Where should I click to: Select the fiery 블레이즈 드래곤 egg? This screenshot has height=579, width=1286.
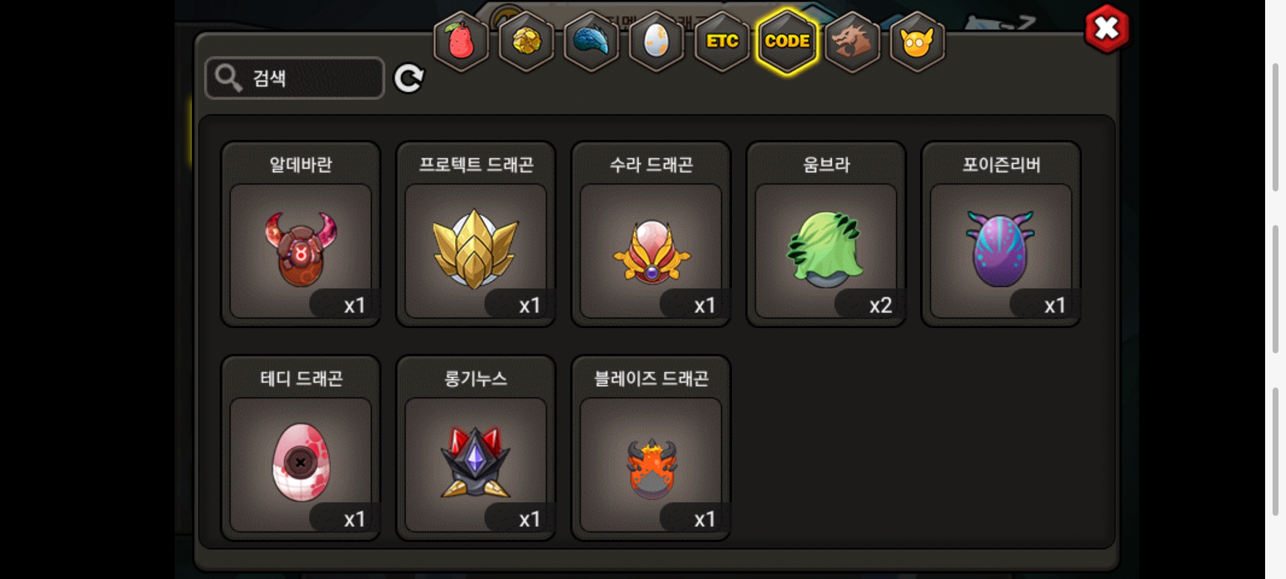coord(651,448)
